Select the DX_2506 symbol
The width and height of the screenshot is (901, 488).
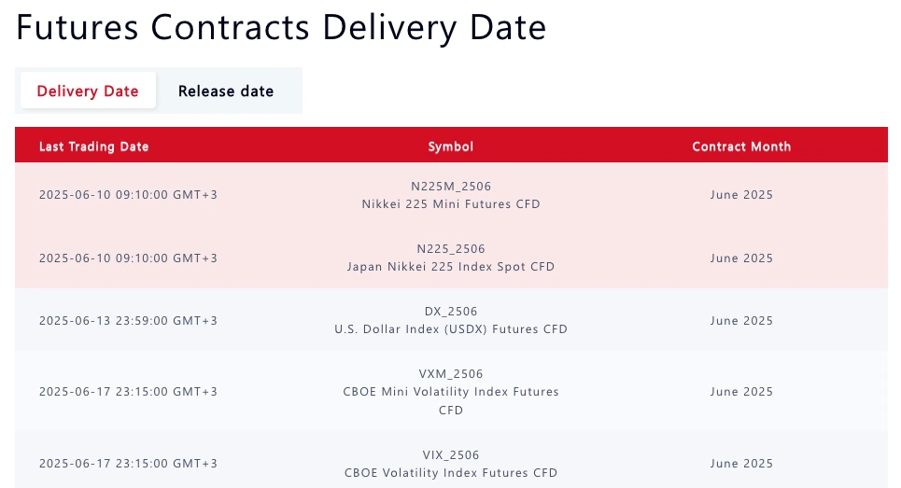click(x=450, y=311)
